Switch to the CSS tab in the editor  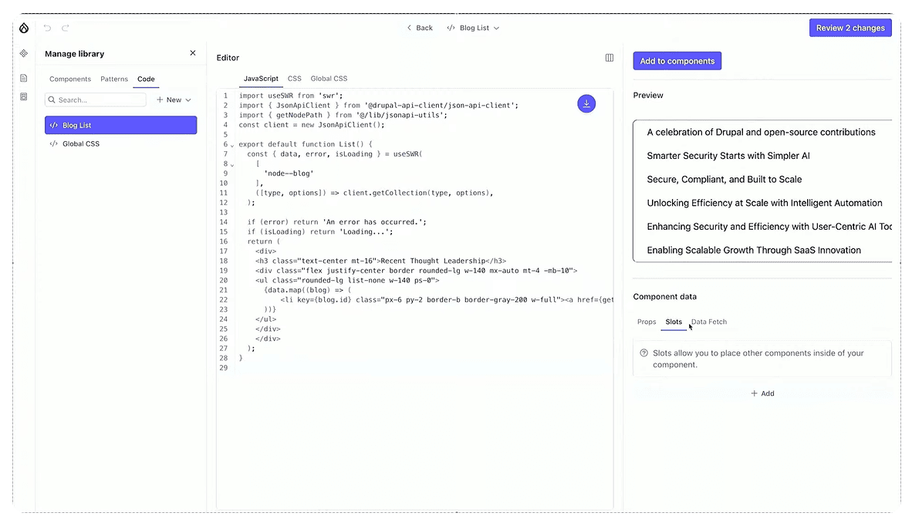coord(294,78)
